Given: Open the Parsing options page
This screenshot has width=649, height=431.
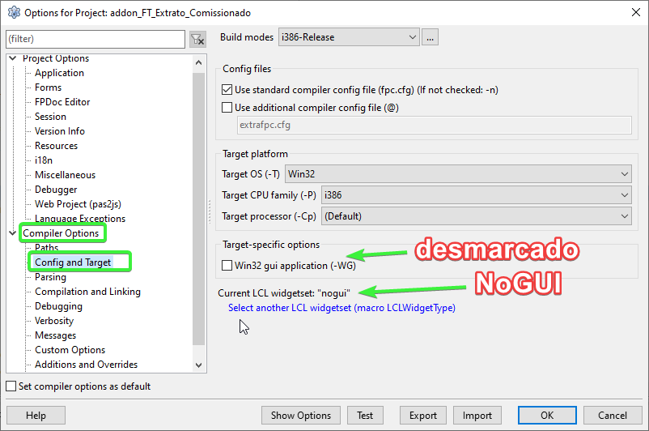Looking at the screenshot, I should [50, 277].
